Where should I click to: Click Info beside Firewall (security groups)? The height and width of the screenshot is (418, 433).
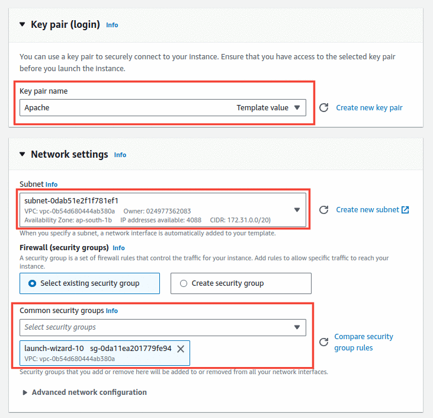click(118, 248)
